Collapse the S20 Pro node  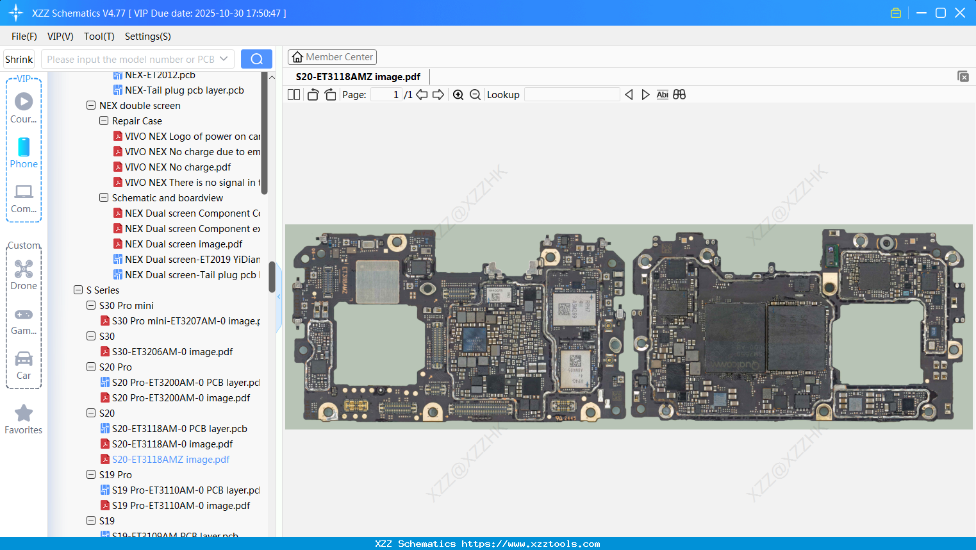coord(90,367)
